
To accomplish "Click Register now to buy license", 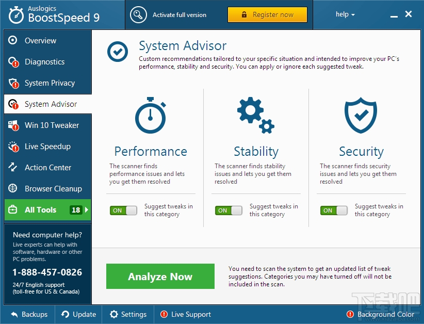I will pyautogui.click(x=267, y=14).
